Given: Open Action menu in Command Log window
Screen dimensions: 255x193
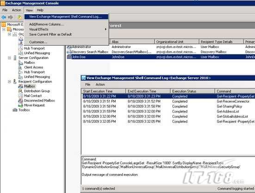Looking at the screenshot, I should tap(100, 84).
